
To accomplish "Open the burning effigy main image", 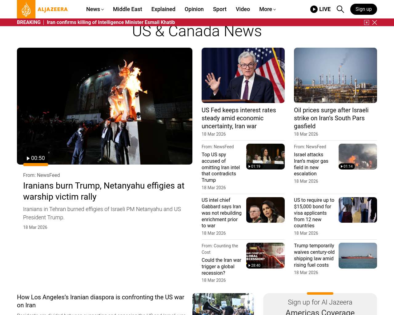I will pyautogui.click(x=105, y=106).
